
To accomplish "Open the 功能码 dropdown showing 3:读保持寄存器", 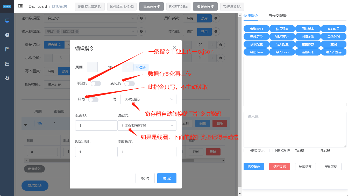I will 147,126.
